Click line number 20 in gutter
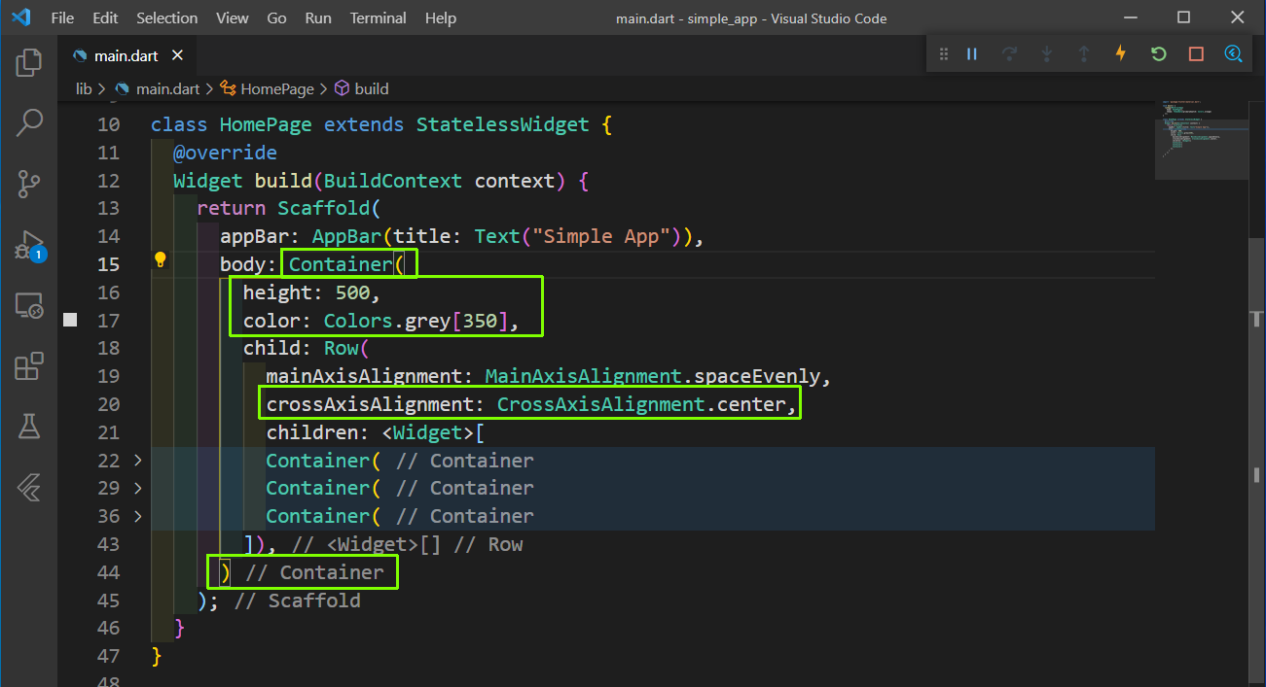The width and height of the screenshot is (1266, 687). (109, 404)
